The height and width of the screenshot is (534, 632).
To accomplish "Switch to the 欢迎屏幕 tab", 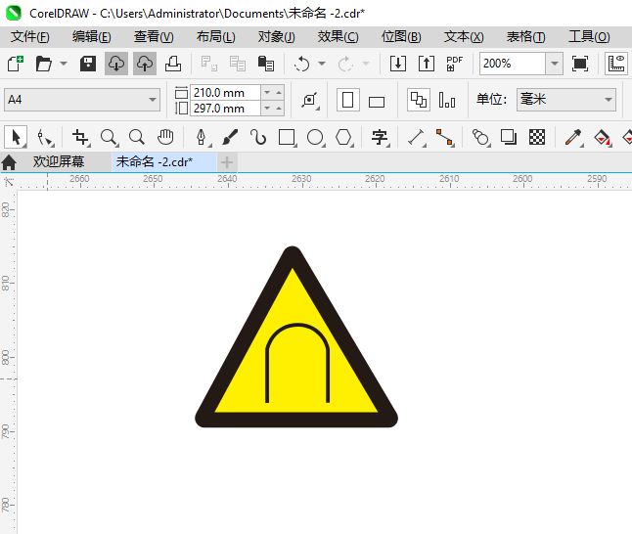I will coord(59,162).
